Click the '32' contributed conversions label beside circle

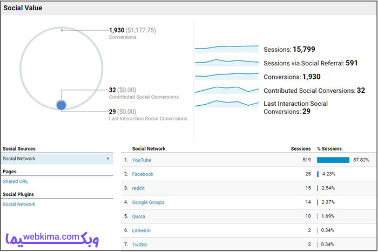point(112,90)
